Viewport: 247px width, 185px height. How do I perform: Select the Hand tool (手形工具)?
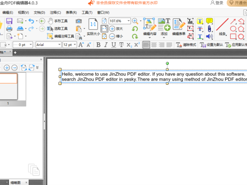point(58,21)
